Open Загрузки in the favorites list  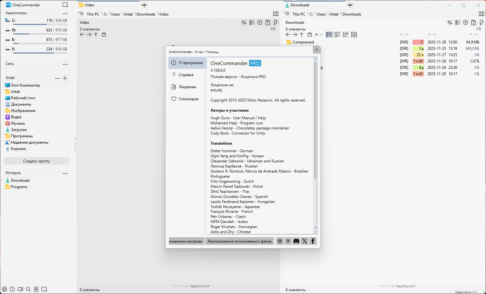[19, 130]
